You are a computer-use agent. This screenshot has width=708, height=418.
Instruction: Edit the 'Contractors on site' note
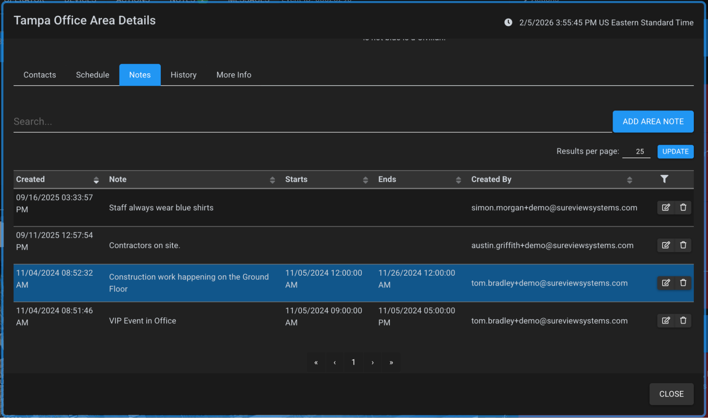point(665,245)
